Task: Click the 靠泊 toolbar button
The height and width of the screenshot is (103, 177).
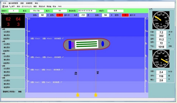Action: click(x=19, y=6)
